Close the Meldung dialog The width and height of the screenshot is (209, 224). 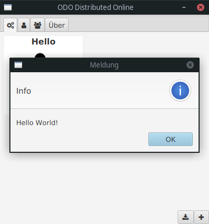pyautogui.click(x=190, y=65)
